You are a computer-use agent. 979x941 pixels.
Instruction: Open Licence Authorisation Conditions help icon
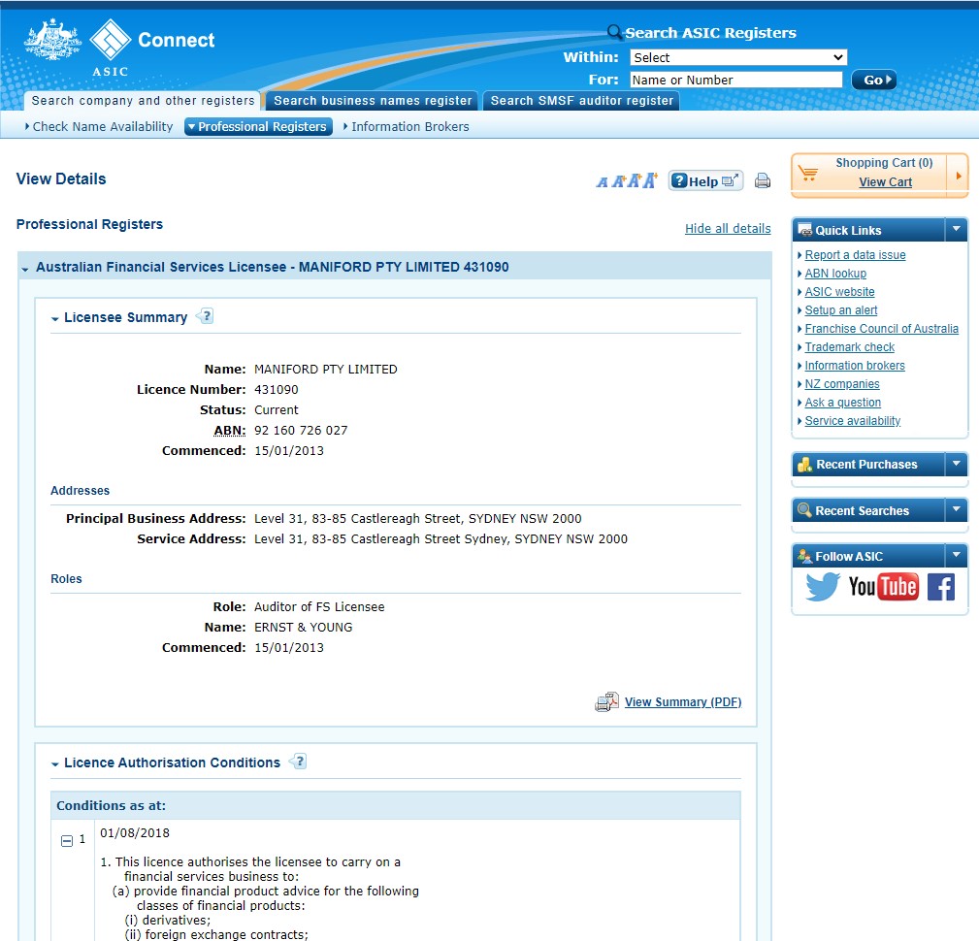[299, 762]
